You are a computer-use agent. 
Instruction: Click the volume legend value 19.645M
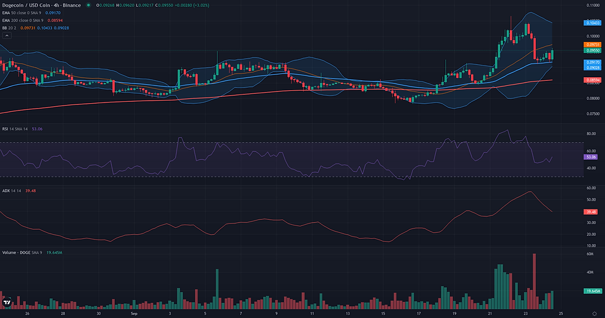[54, 253]
